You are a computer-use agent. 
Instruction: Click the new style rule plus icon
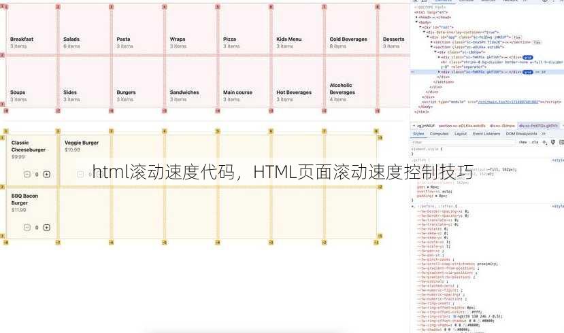[x=544, y=142]
